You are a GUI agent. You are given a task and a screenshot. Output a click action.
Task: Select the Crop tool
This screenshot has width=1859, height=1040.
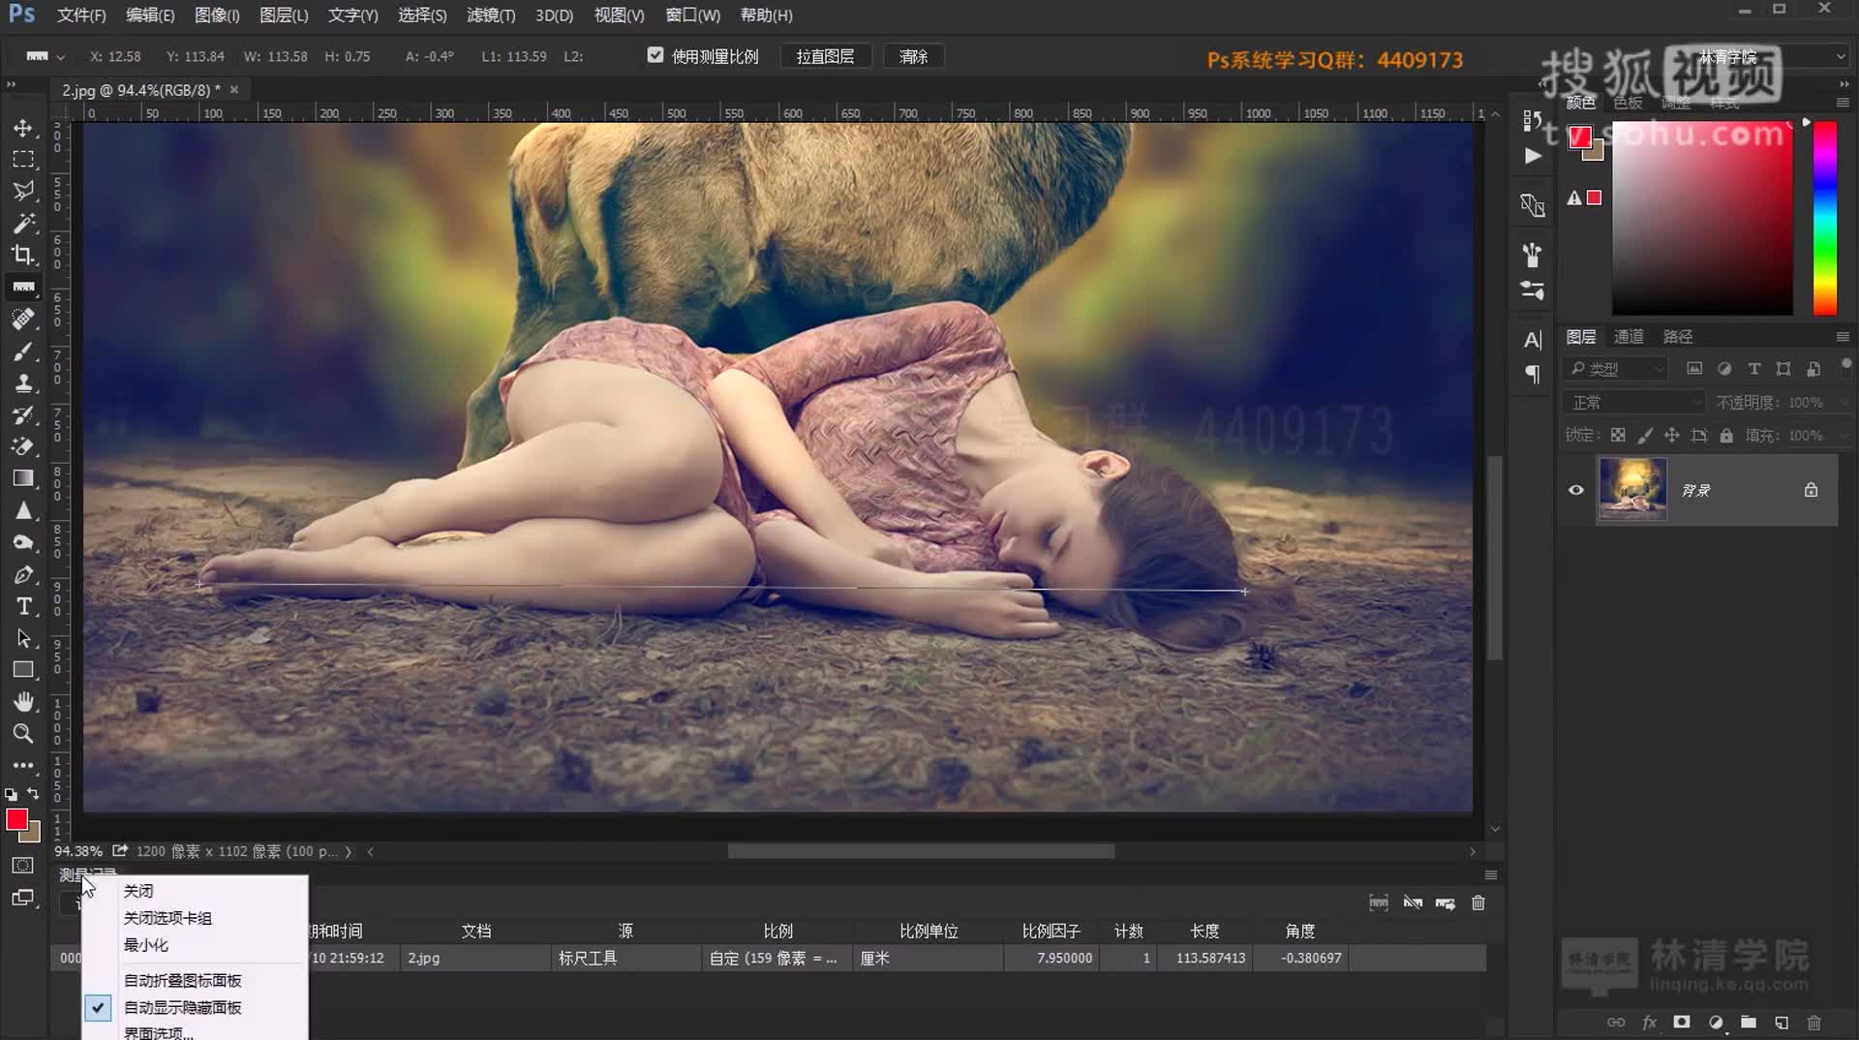coord(23,256)
